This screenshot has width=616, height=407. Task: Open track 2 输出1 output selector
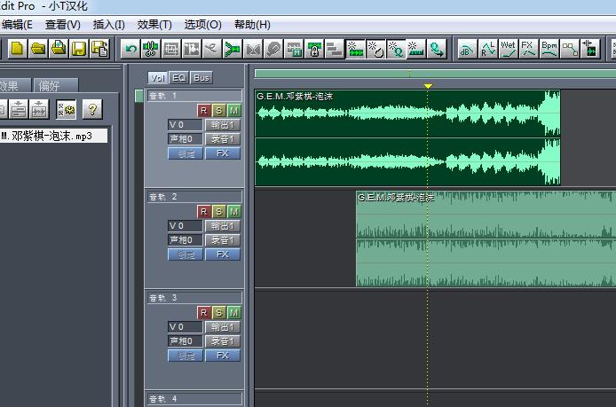(223, 226)
